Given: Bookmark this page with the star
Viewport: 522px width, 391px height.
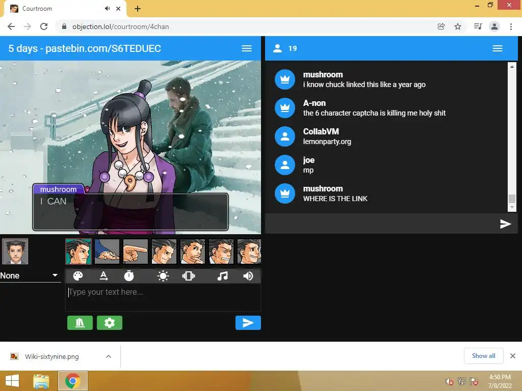Looking at the screenshot, I should click(458, 26).
